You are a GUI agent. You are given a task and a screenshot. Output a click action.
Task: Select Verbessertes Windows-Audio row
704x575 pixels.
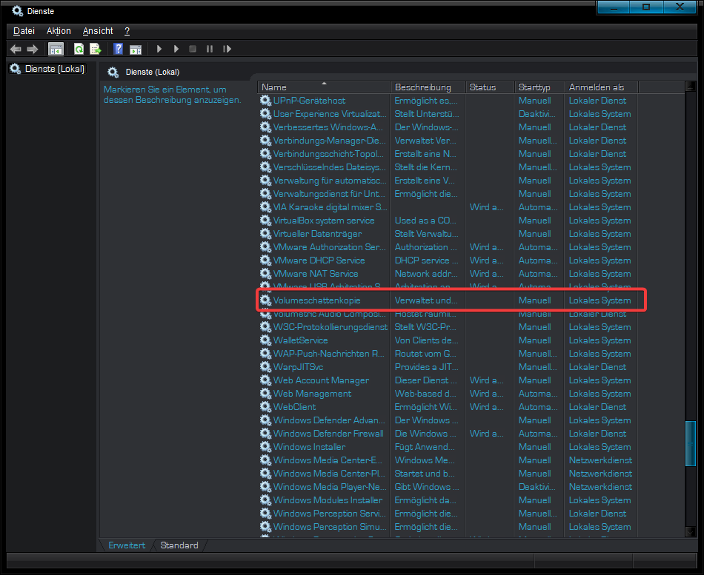pyautogui.click(x=449, y=127)
